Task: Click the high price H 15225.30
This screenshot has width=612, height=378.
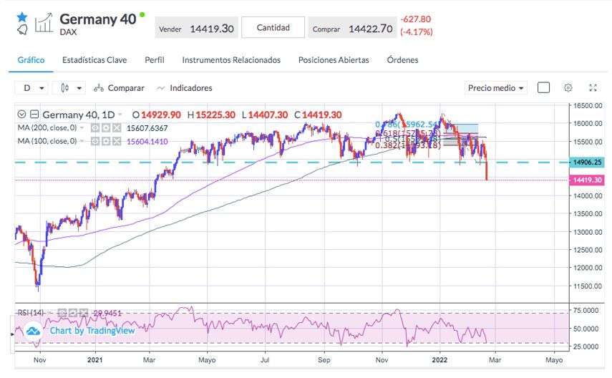Action: point(212,115)
